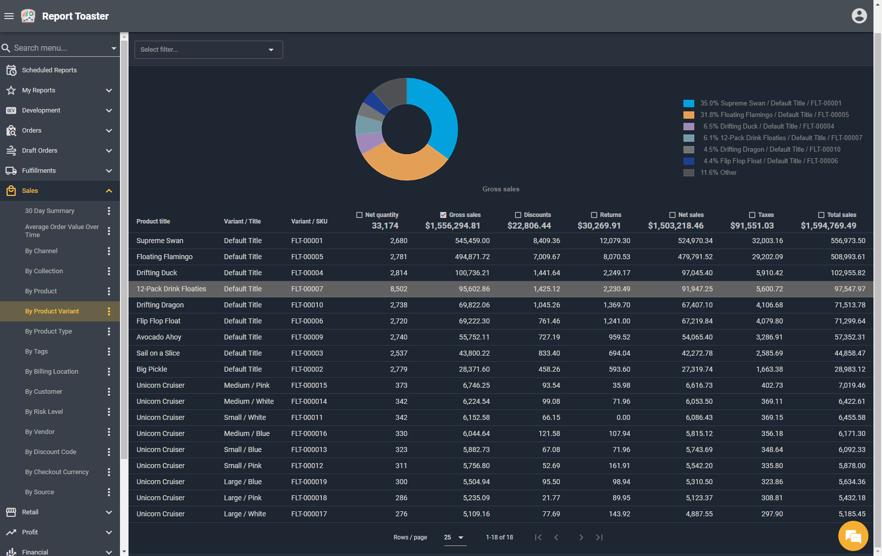Go to the next page arrow
This screenshot has height=556, width=882.
[x=581, y=537]
